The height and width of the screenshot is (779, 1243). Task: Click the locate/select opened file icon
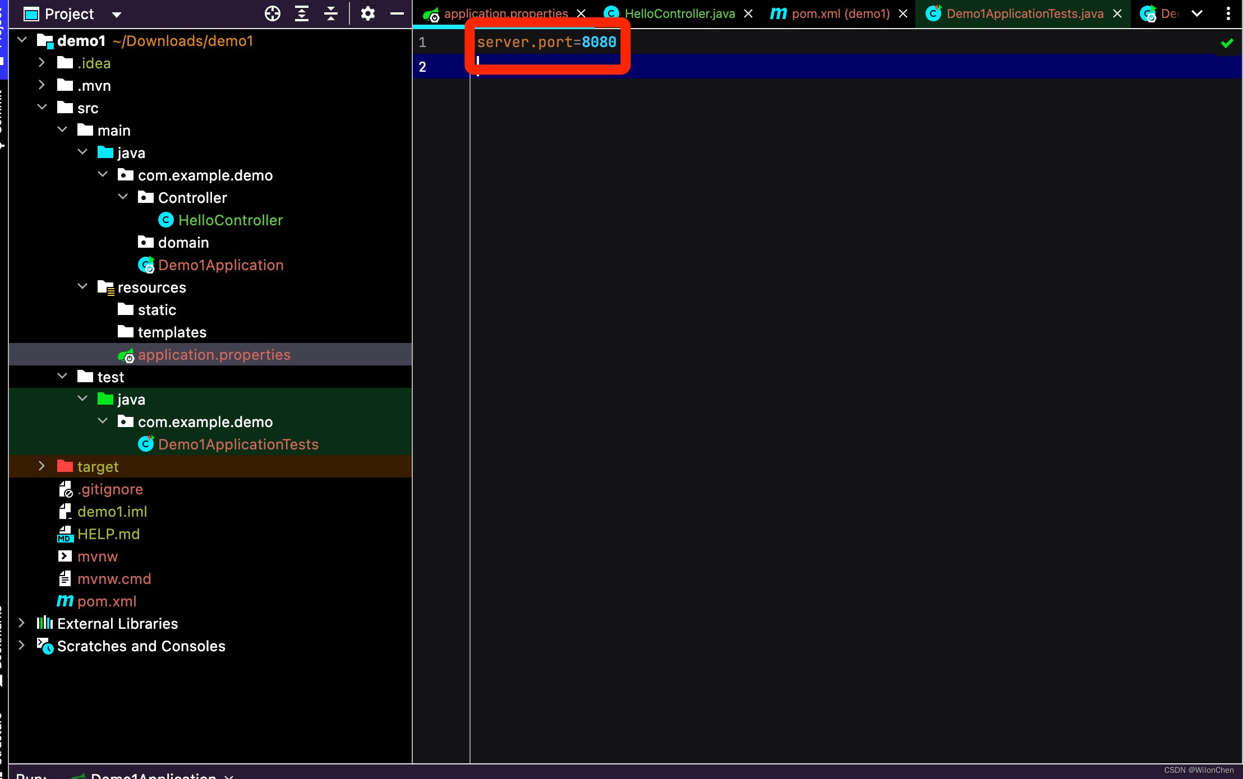tap(273, 13)
